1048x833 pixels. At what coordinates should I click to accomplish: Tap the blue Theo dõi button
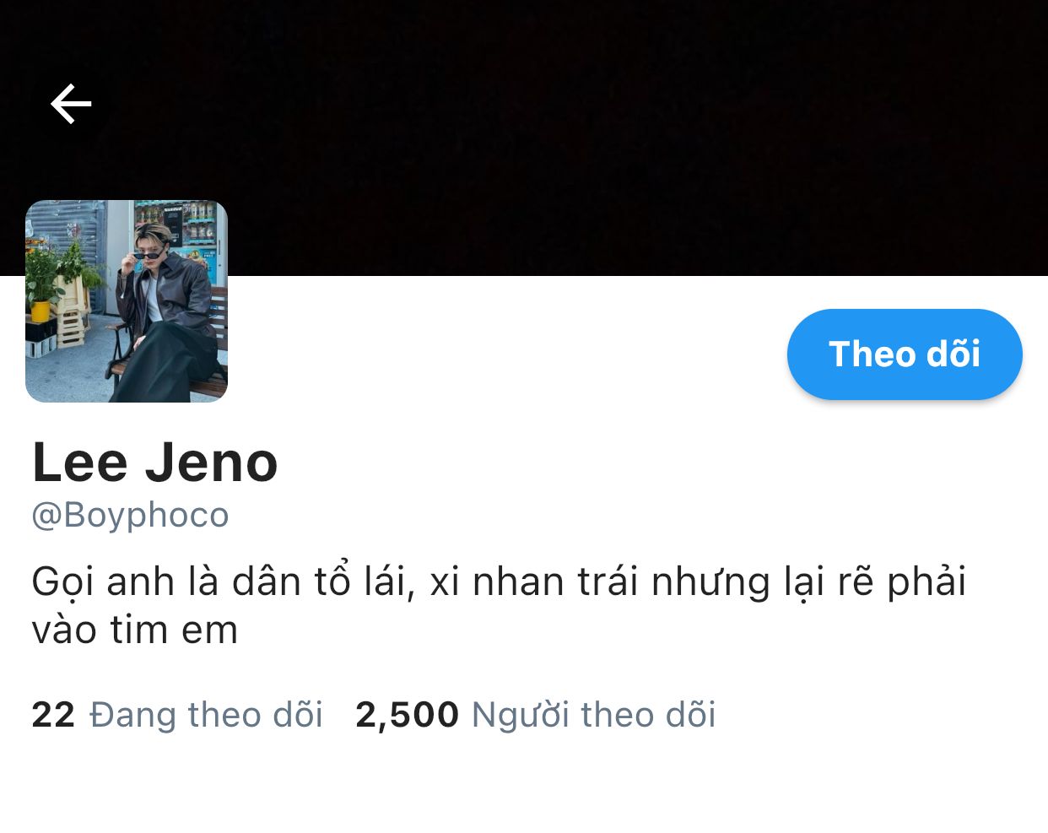[x=905, y=354]
